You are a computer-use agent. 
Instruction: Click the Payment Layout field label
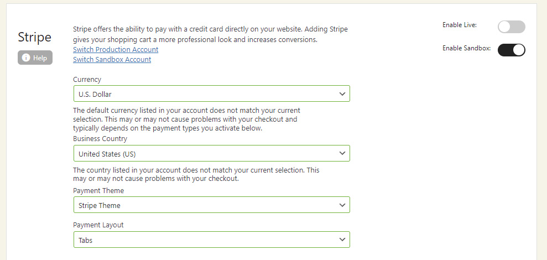point(98,225)
